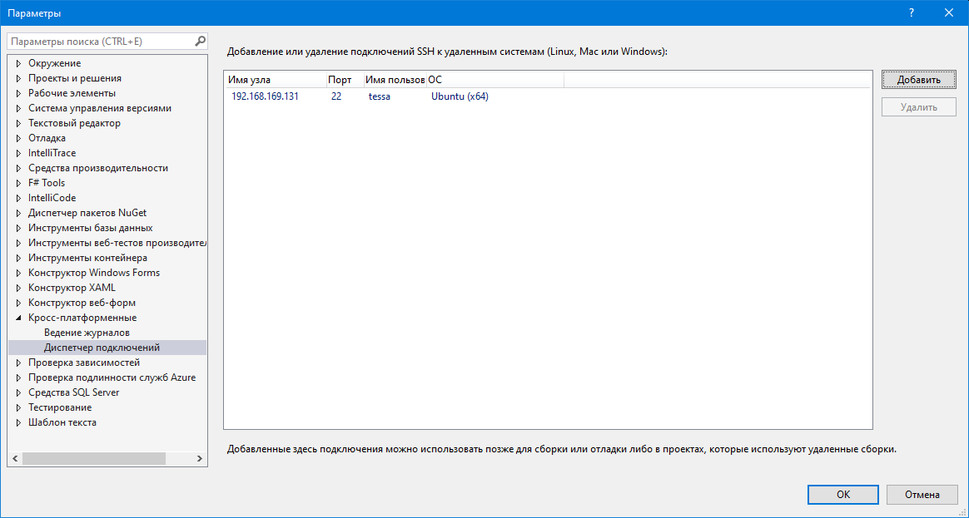Expand the Диспетчер пакетов NuGet node
The height and width of the screenshot is (518, 969).
click(18, 213)
